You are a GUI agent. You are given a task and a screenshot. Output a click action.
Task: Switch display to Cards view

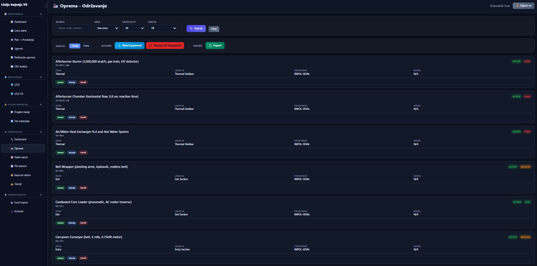[x=75, y=46]
